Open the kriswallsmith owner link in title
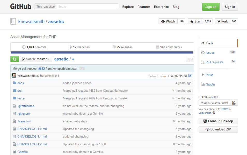 [31, 21]
